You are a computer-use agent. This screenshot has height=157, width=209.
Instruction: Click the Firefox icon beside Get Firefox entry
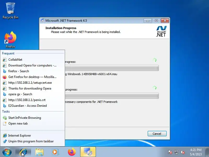point(4,77)
